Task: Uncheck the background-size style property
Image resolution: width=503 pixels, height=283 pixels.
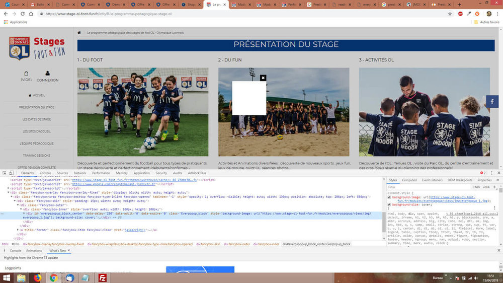Action: [x=389, y=204]
